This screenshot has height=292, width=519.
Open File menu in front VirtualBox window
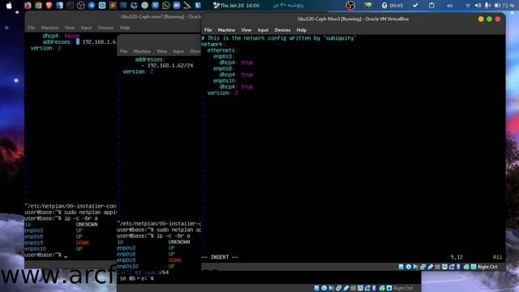pyautogui.click(x=208, y=30)
